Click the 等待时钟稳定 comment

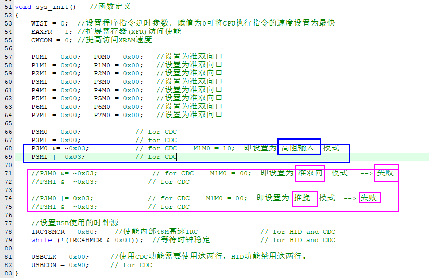point(181,239)
